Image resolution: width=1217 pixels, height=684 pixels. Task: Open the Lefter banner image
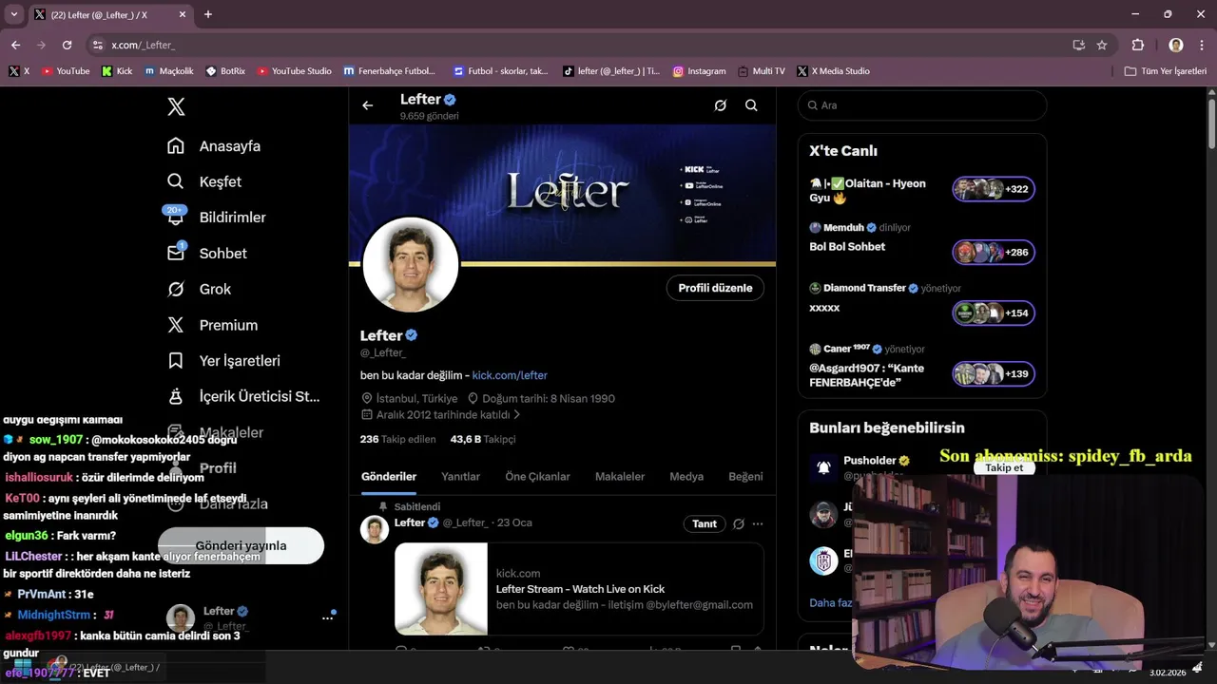(x=562, y=193)
